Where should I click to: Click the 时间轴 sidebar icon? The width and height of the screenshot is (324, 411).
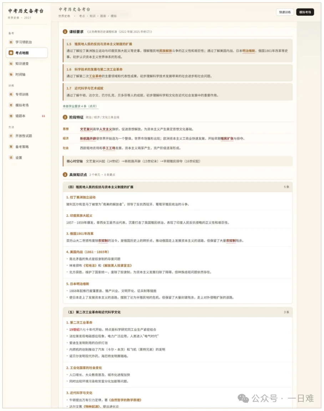pyautogui.click(x=11, y=74)
